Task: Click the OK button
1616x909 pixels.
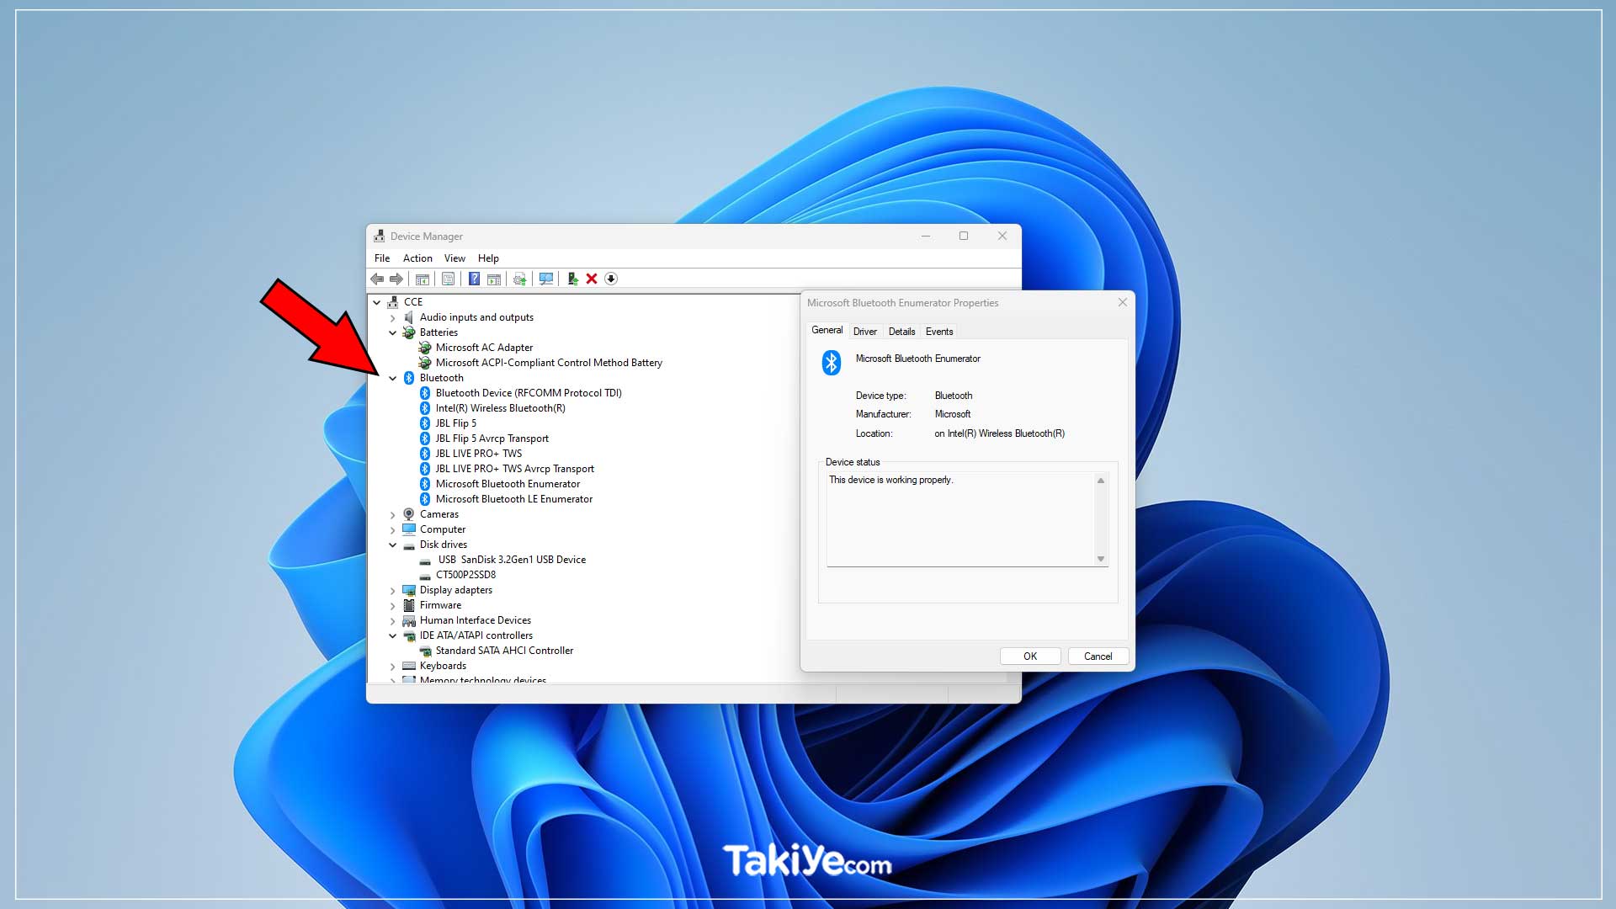Action: (1030, 656)
